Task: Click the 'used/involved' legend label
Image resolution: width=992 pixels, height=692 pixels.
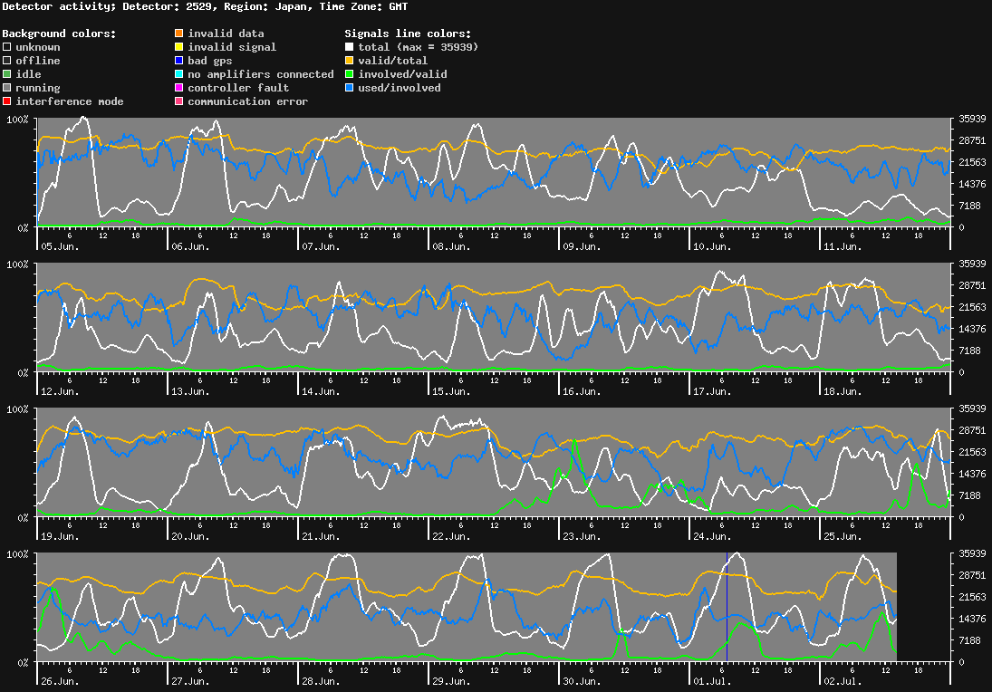Action: click(x=400, y=88)
